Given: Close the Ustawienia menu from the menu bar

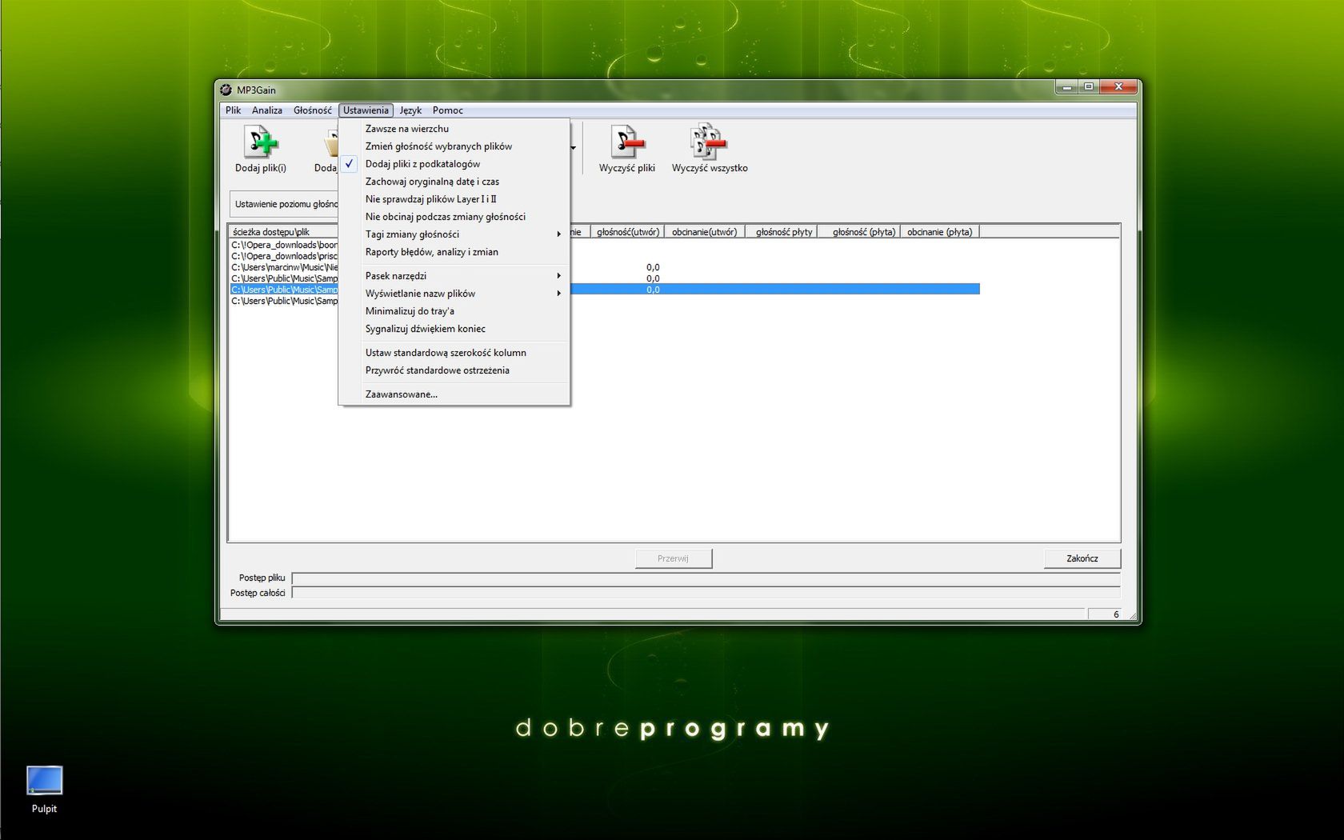Looking at the screenshot, I should point(366,110).
